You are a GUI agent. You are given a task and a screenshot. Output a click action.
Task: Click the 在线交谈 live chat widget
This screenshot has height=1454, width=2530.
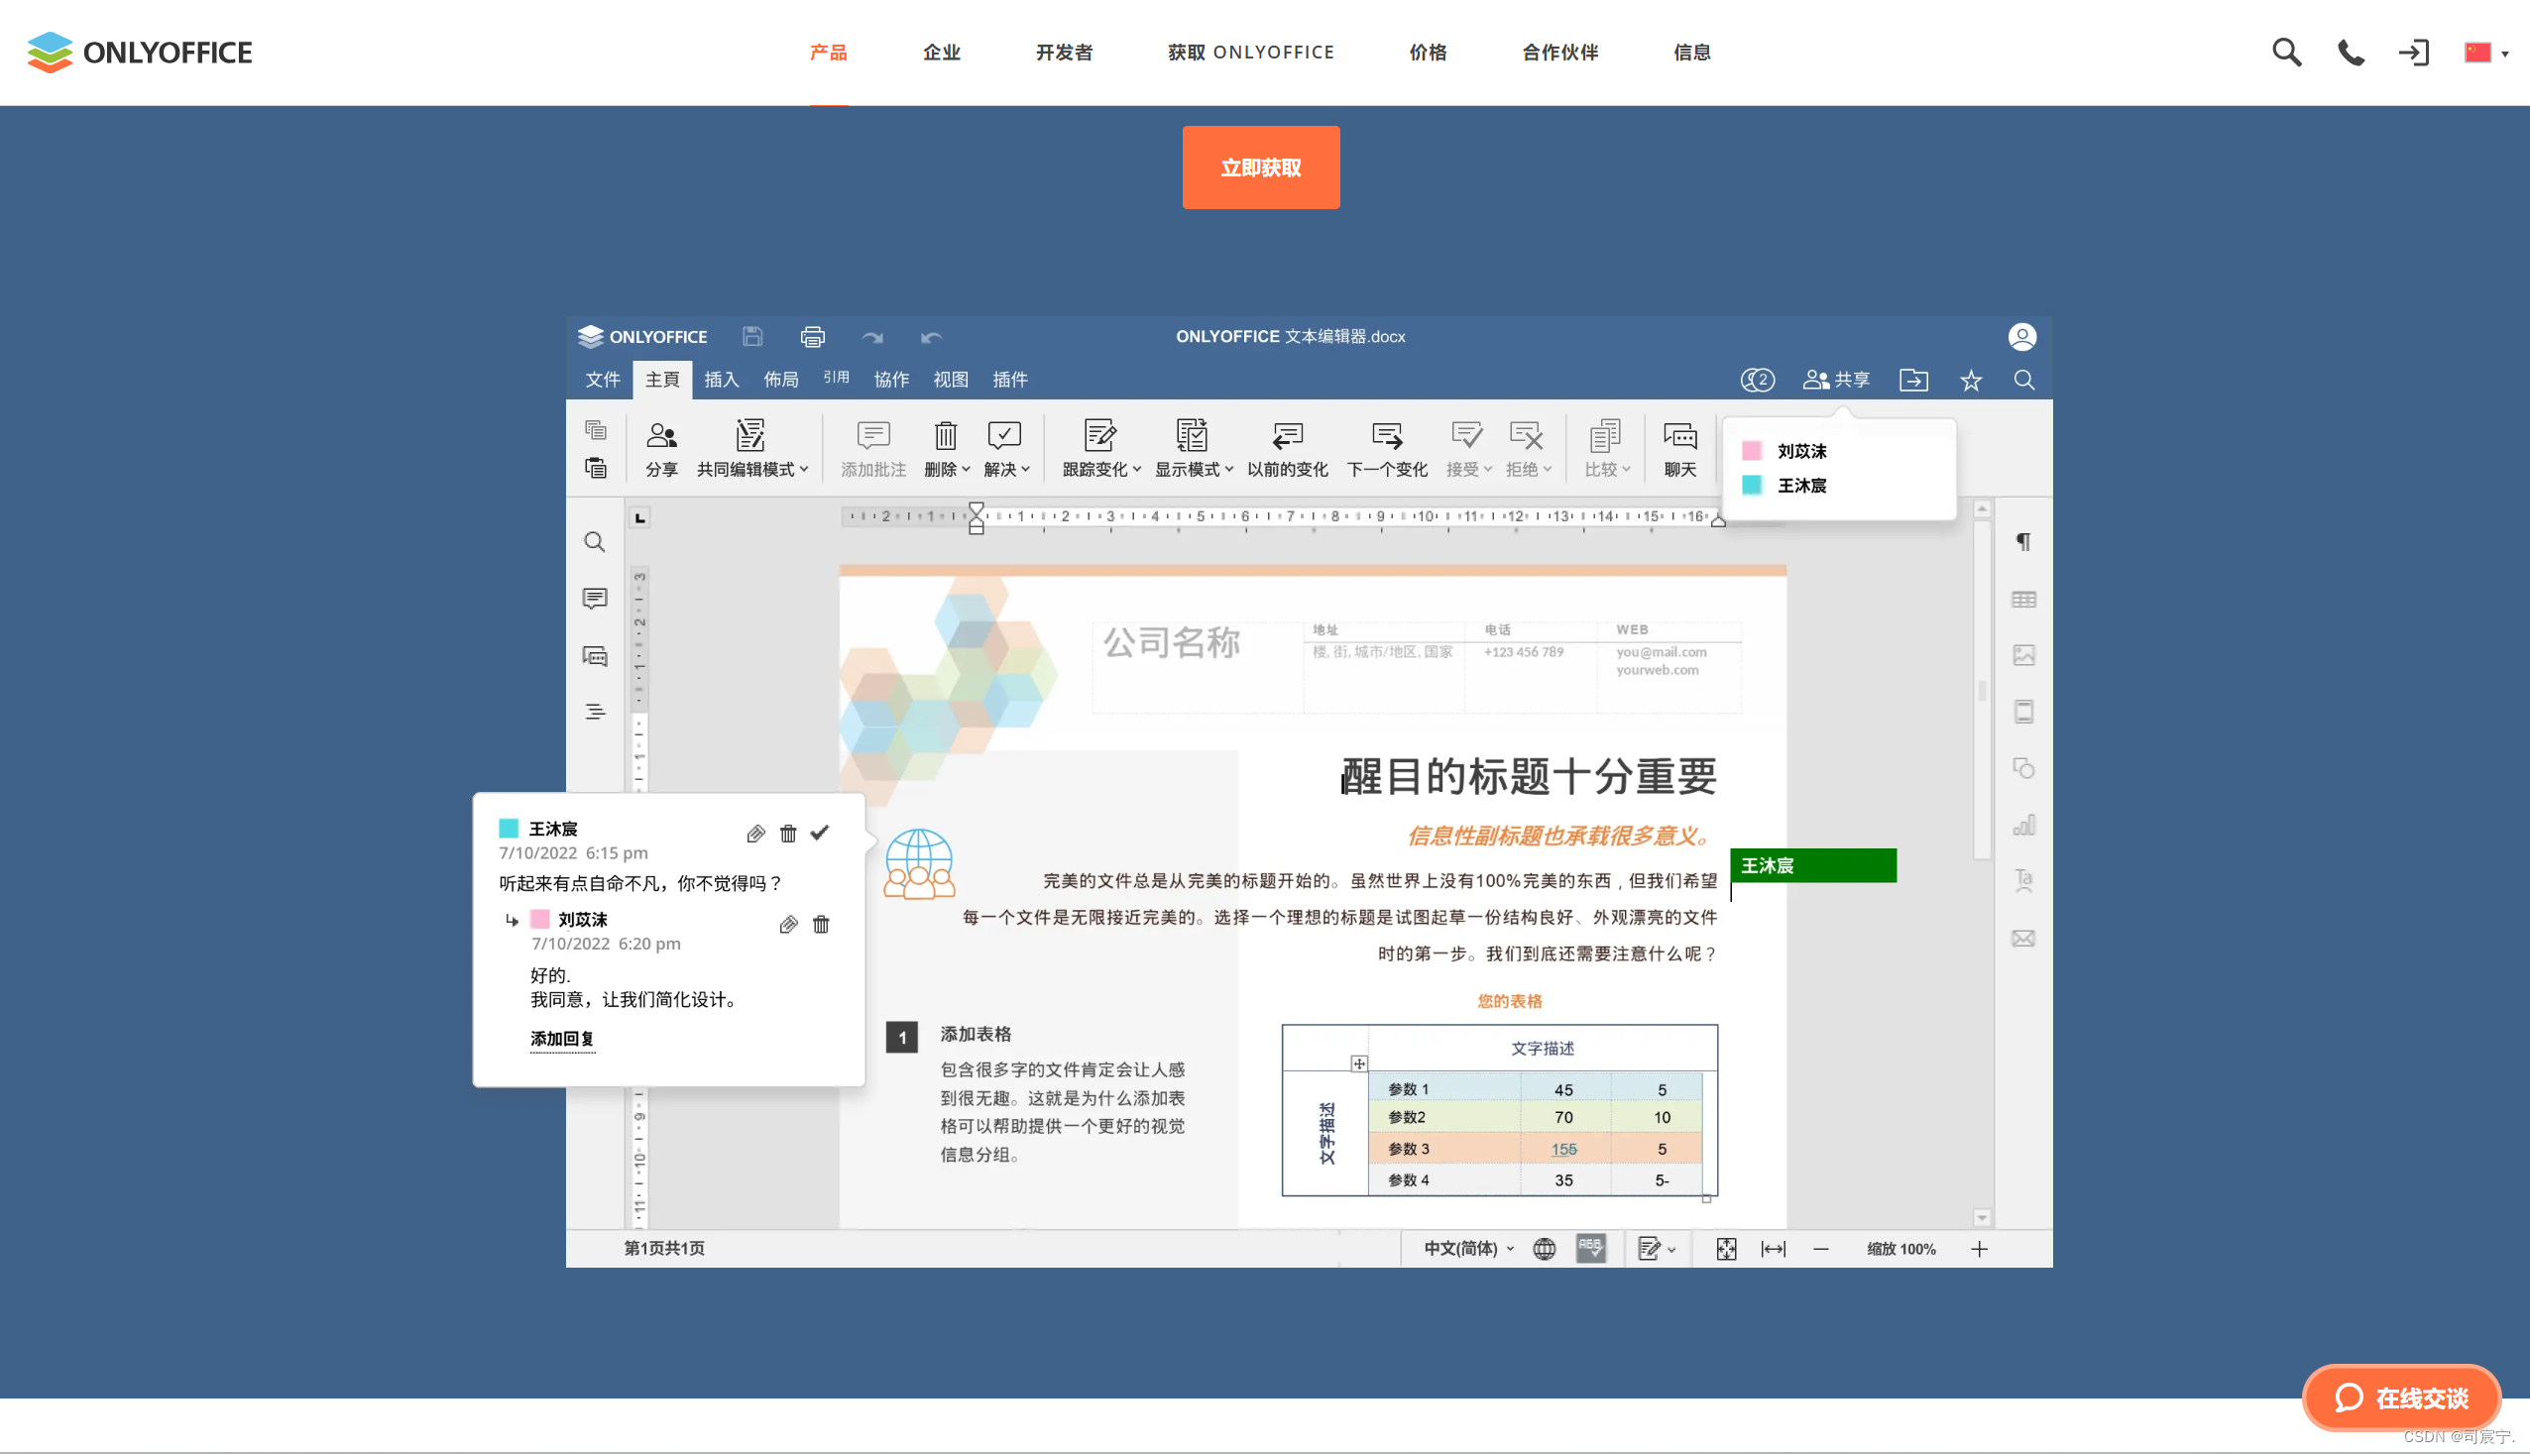(x=2401, y=1398)
